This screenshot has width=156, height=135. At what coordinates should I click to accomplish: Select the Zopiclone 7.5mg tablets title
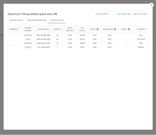click(x=32, y=14)
